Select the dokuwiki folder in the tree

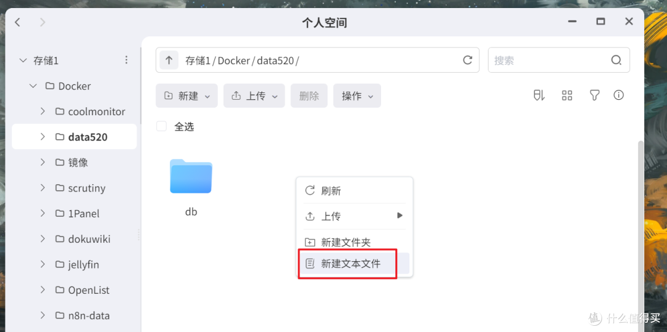(x=75, y=239)
